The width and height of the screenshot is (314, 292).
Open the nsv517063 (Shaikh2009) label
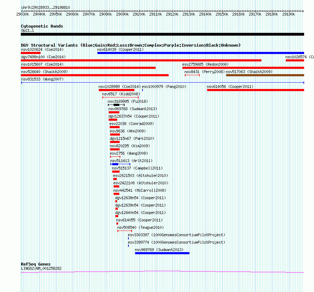(249, 72)
